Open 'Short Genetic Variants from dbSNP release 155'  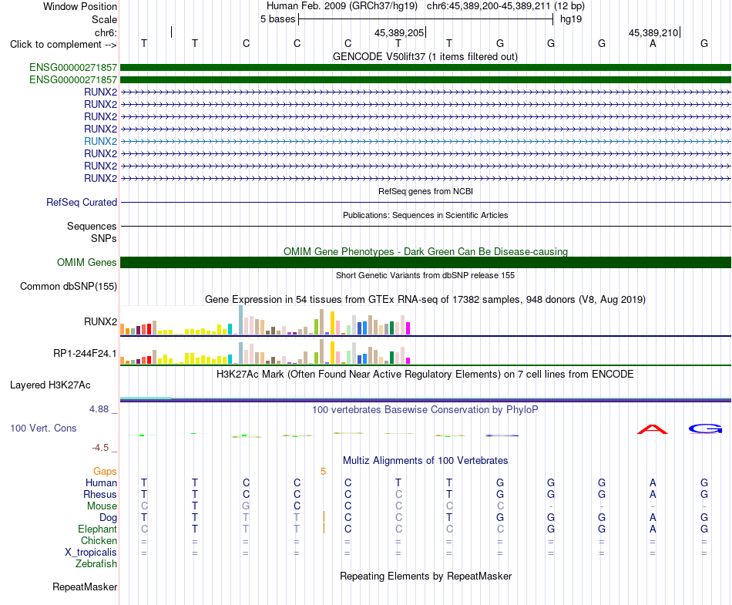[x=425, y=275]
